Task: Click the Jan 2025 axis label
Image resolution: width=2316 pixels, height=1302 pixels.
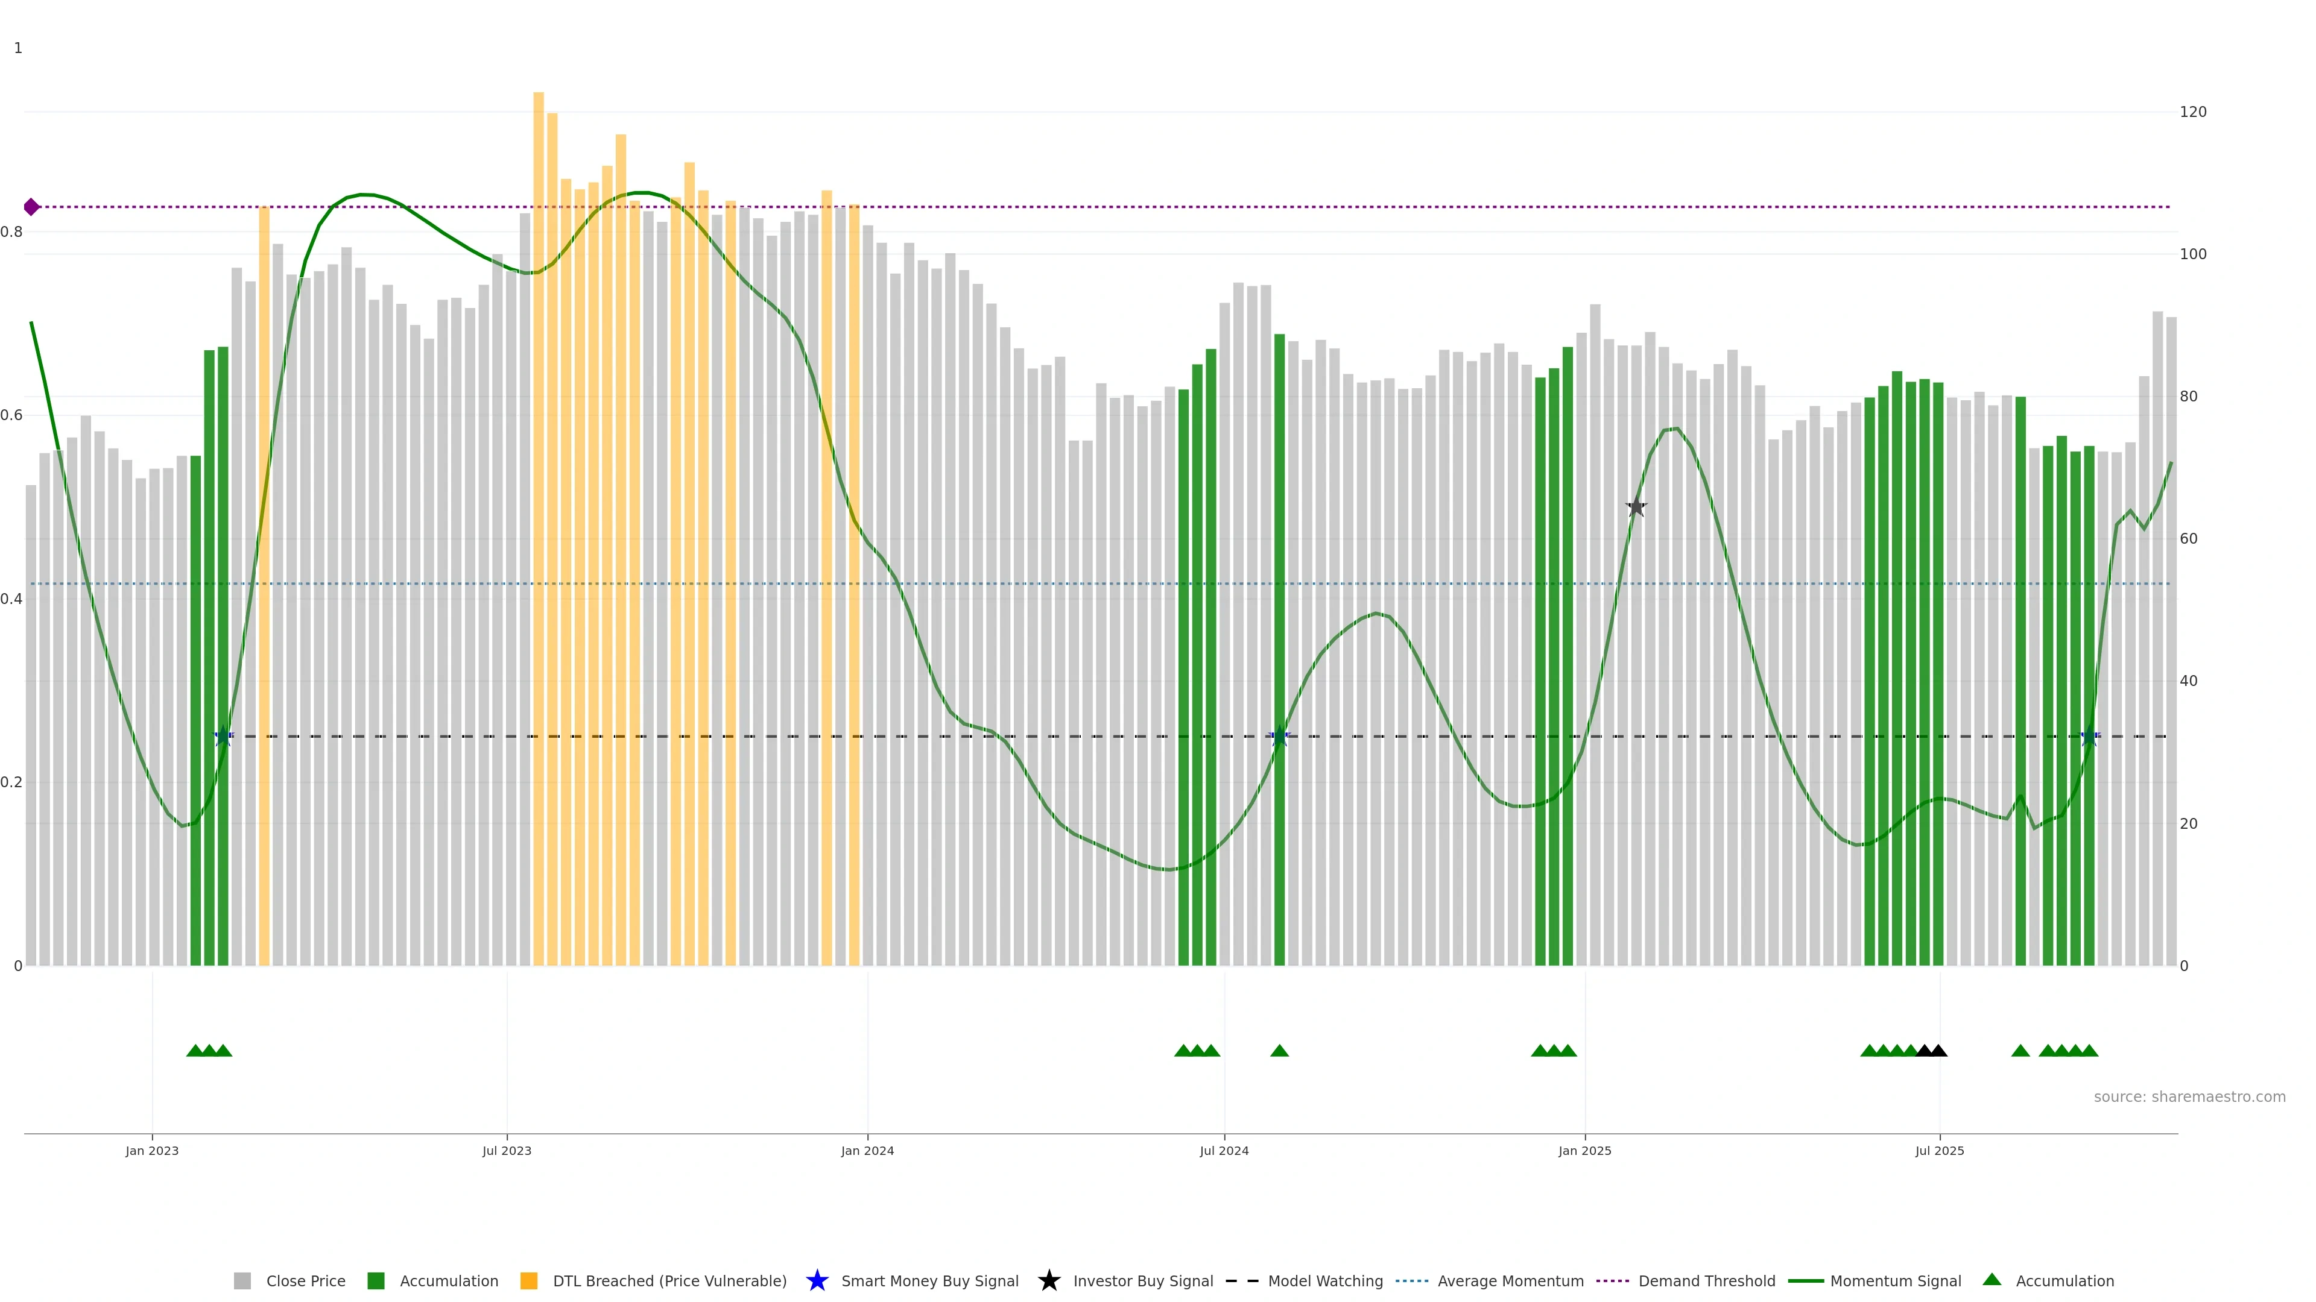Action: tap(1584, 1151)
